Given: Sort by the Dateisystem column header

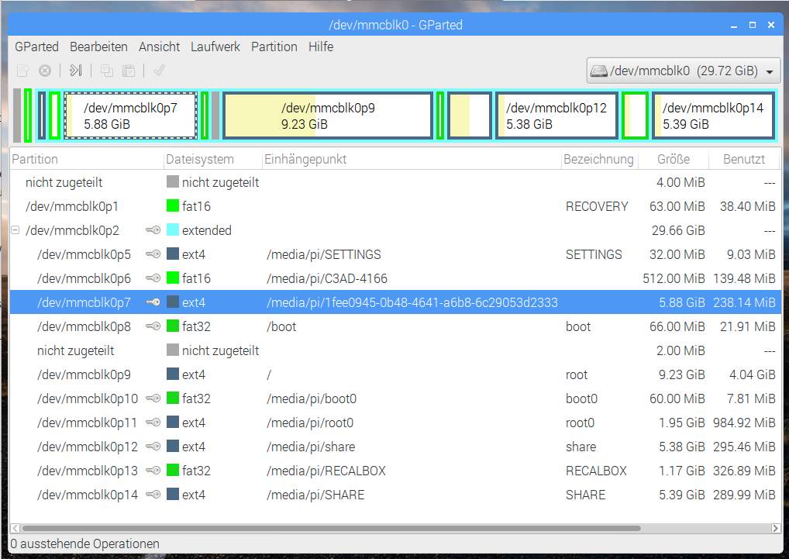Looking at the screenshot, I should click(199, 160).
